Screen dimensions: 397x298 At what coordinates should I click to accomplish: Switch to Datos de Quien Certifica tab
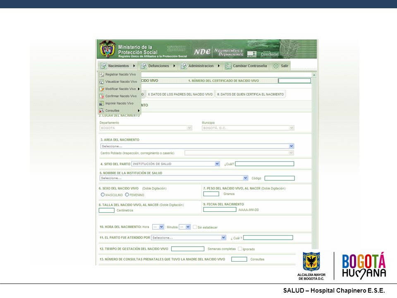click(x=251, y=94)
